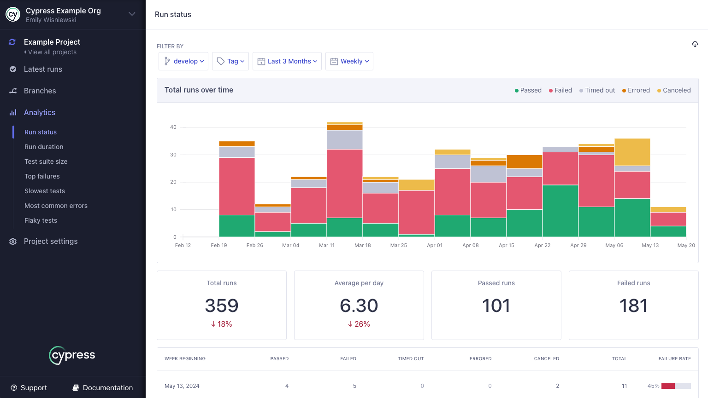Open the Weekly granularity dropdown
Viewport: 708px width, 398px height.
point(349,61)
